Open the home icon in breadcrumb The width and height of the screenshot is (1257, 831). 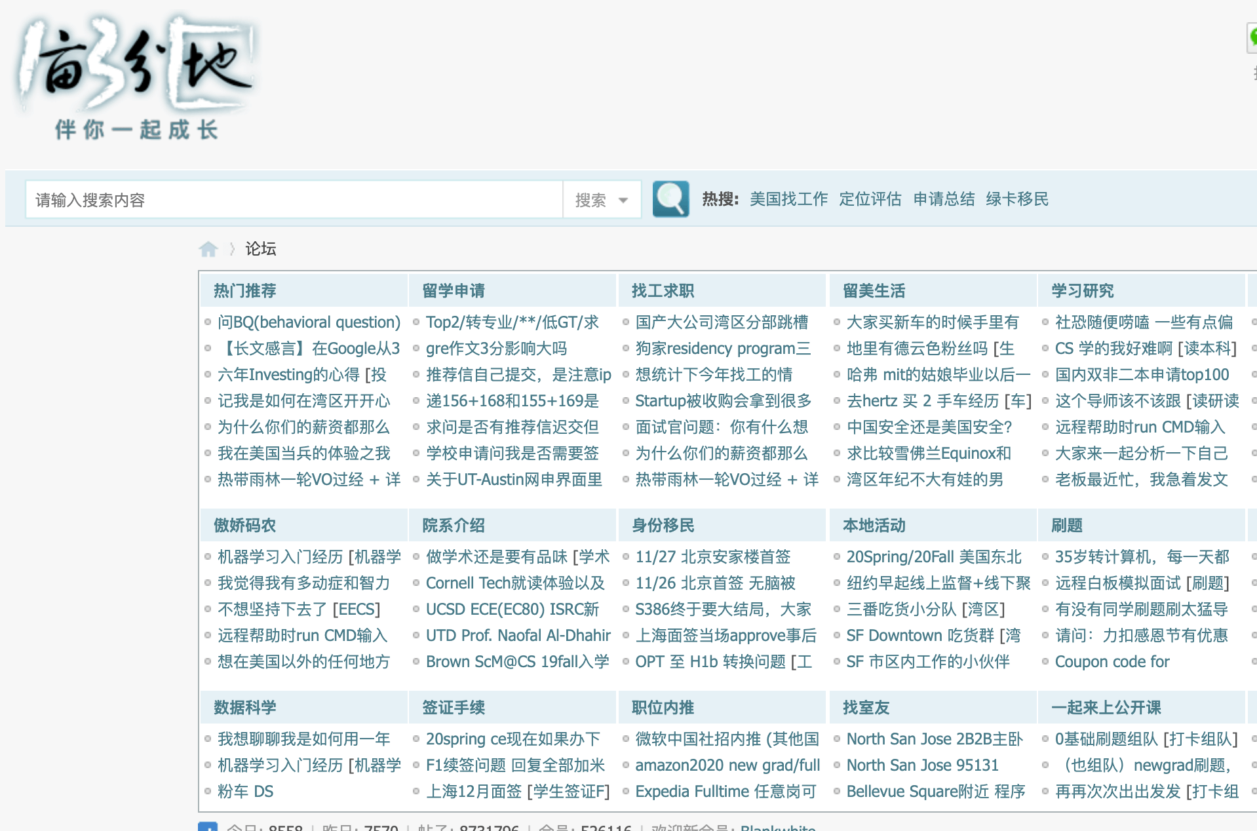coord(208,249)
